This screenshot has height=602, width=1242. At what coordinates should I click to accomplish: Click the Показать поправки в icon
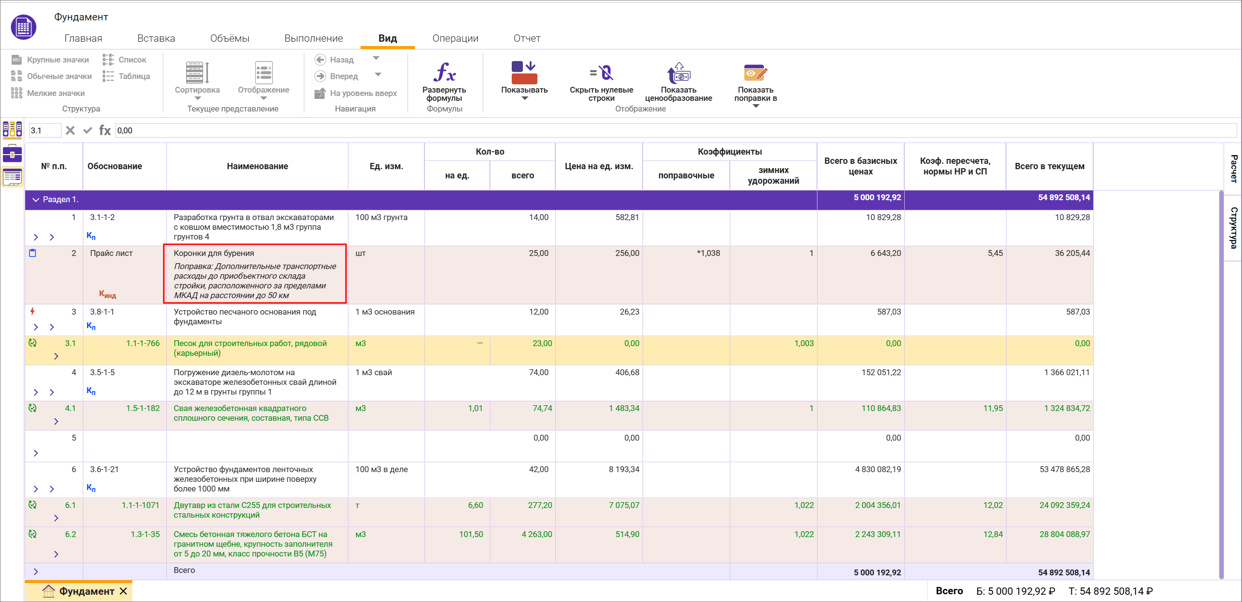tap(755, 74)
